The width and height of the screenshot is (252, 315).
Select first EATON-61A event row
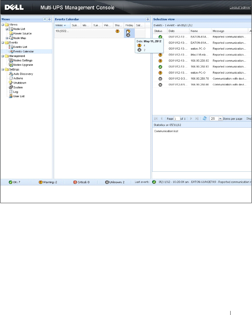tap(202, 37)
